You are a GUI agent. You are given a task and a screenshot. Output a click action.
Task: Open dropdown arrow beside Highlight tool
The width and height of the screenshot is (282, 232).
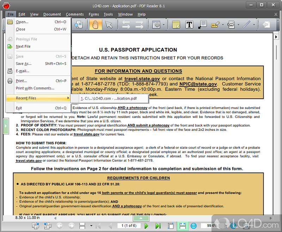click(x=223, y=25)
